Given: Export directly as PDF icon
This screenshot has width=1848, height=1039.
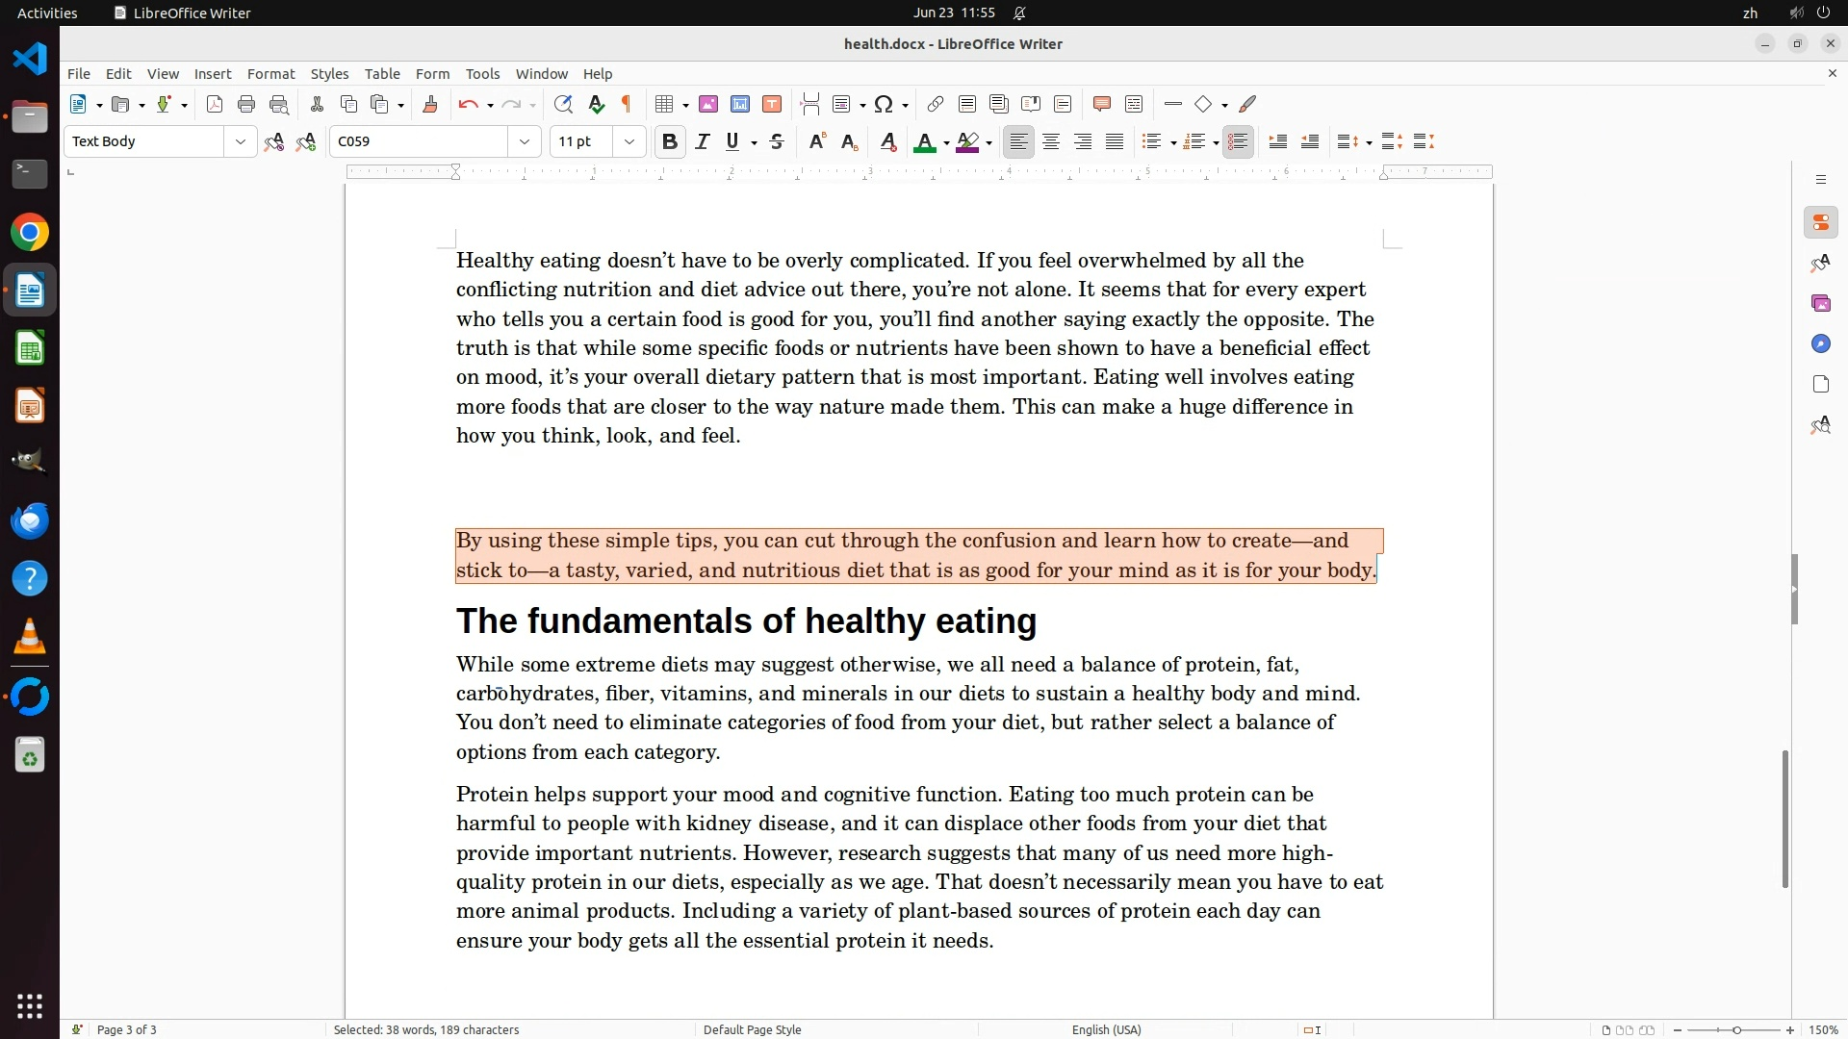Looking at the screenshot, I should click(215, 105).
